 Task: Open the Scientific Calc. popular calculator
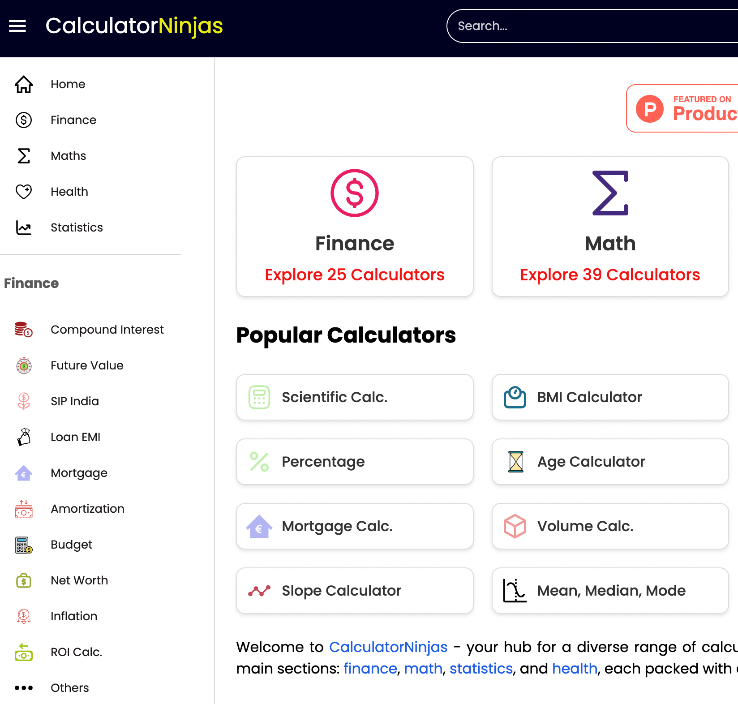[x=355, y=397]
